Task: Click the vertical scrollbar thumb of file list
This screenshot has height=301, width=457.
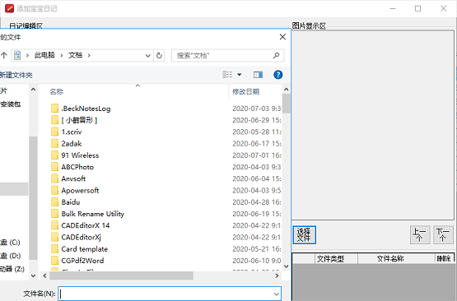Action: click(287, 104)
